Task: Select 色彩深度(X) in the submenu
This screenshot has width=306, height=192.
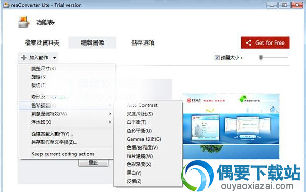Action: point(148,164)
